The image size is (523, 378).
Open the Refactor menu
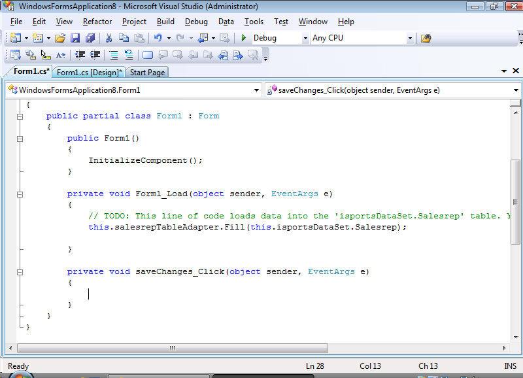(97, 22)
